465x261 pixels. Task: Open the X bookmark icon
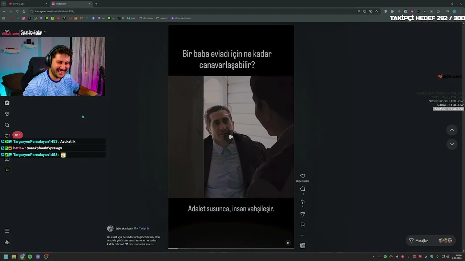tap(29, 18)
